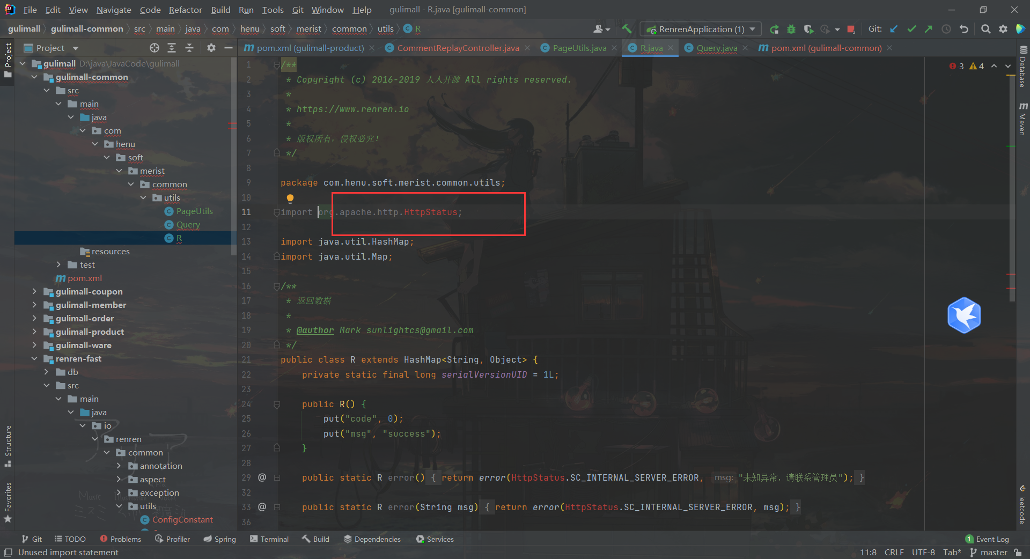Collapse all icon in Project panel
This screenshot has height=559, width=1030.
pyautogui.click(x=189, y=48)
